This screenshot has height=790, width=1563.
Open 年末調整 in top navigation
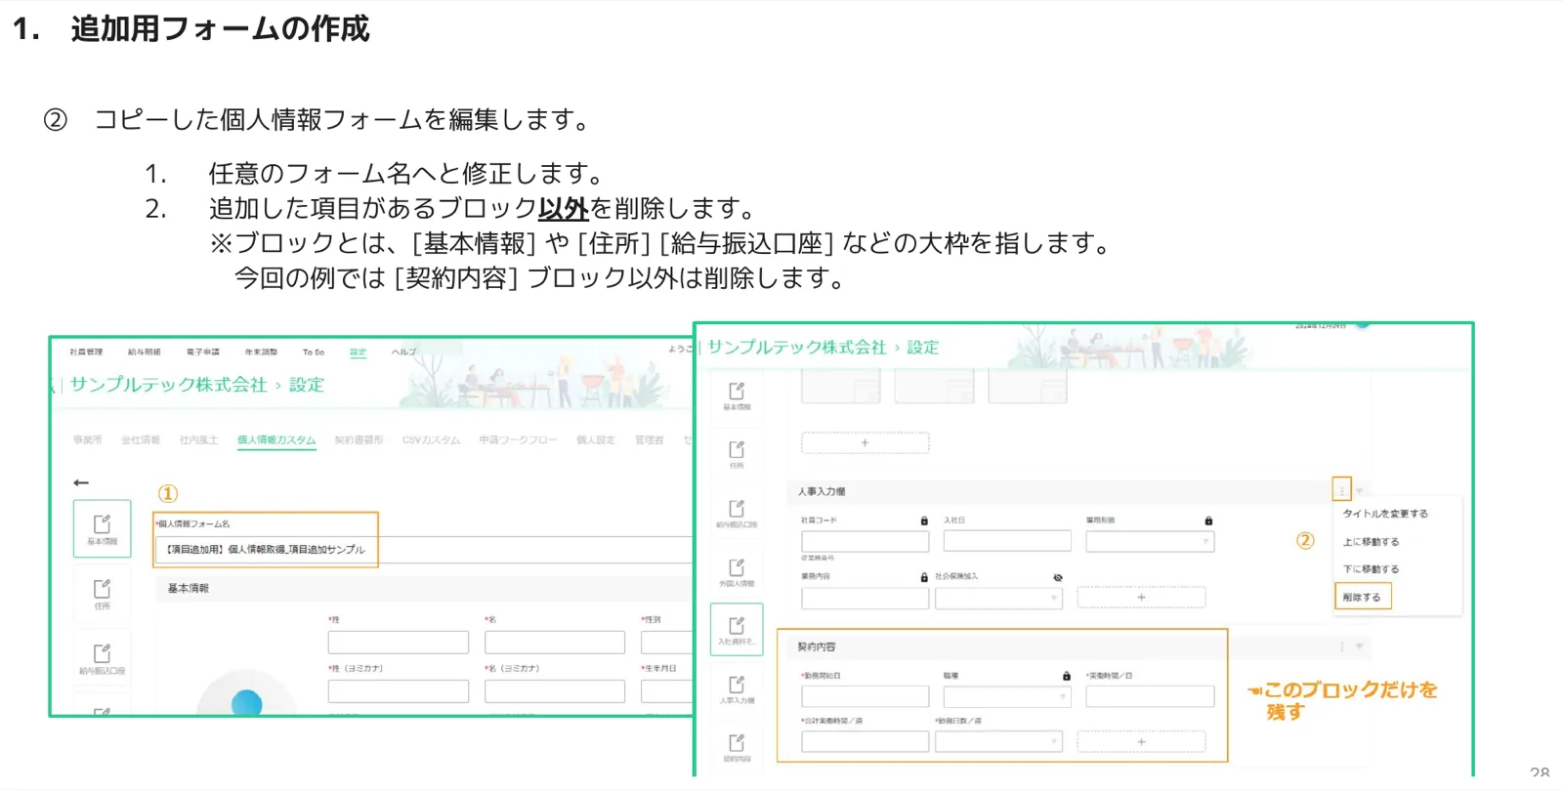pos(261,352)
